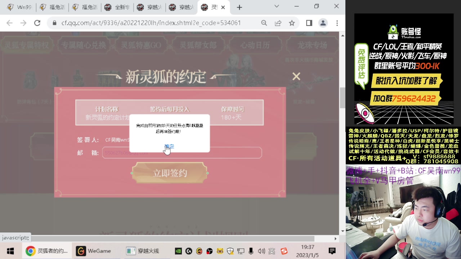Open the Chrome profile avatar
Image resolution: width=461 pixels, height=259 pixels.
(323, 23)
